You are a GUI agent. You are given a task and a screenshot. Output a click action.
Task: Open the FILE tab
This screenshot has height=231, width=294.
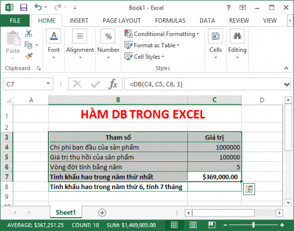coord(15,21)
